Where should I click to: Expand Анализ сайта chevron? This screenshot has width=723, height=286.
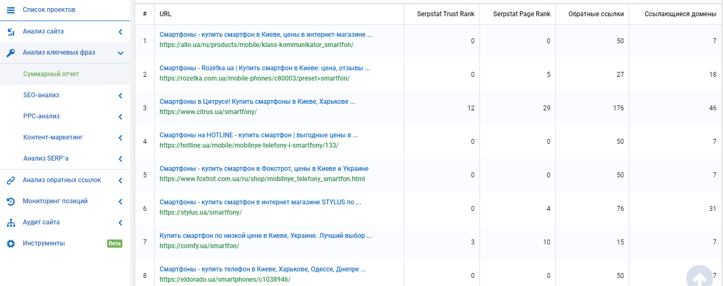click(120, 32)
